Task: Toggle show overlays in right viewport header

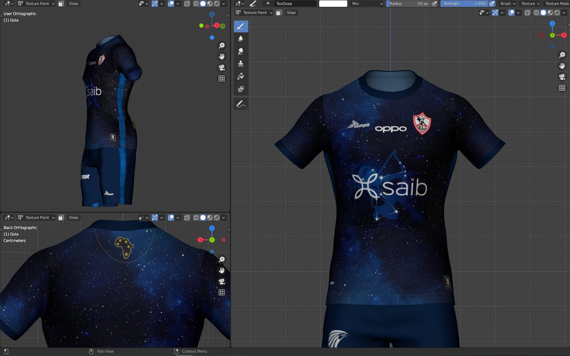Action: 512,13
